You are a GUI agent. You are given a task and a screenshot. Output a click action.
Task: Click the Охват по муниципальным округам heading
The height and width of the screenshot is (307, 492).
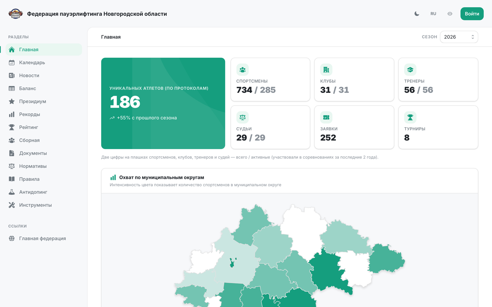click(x=162, y=177)
